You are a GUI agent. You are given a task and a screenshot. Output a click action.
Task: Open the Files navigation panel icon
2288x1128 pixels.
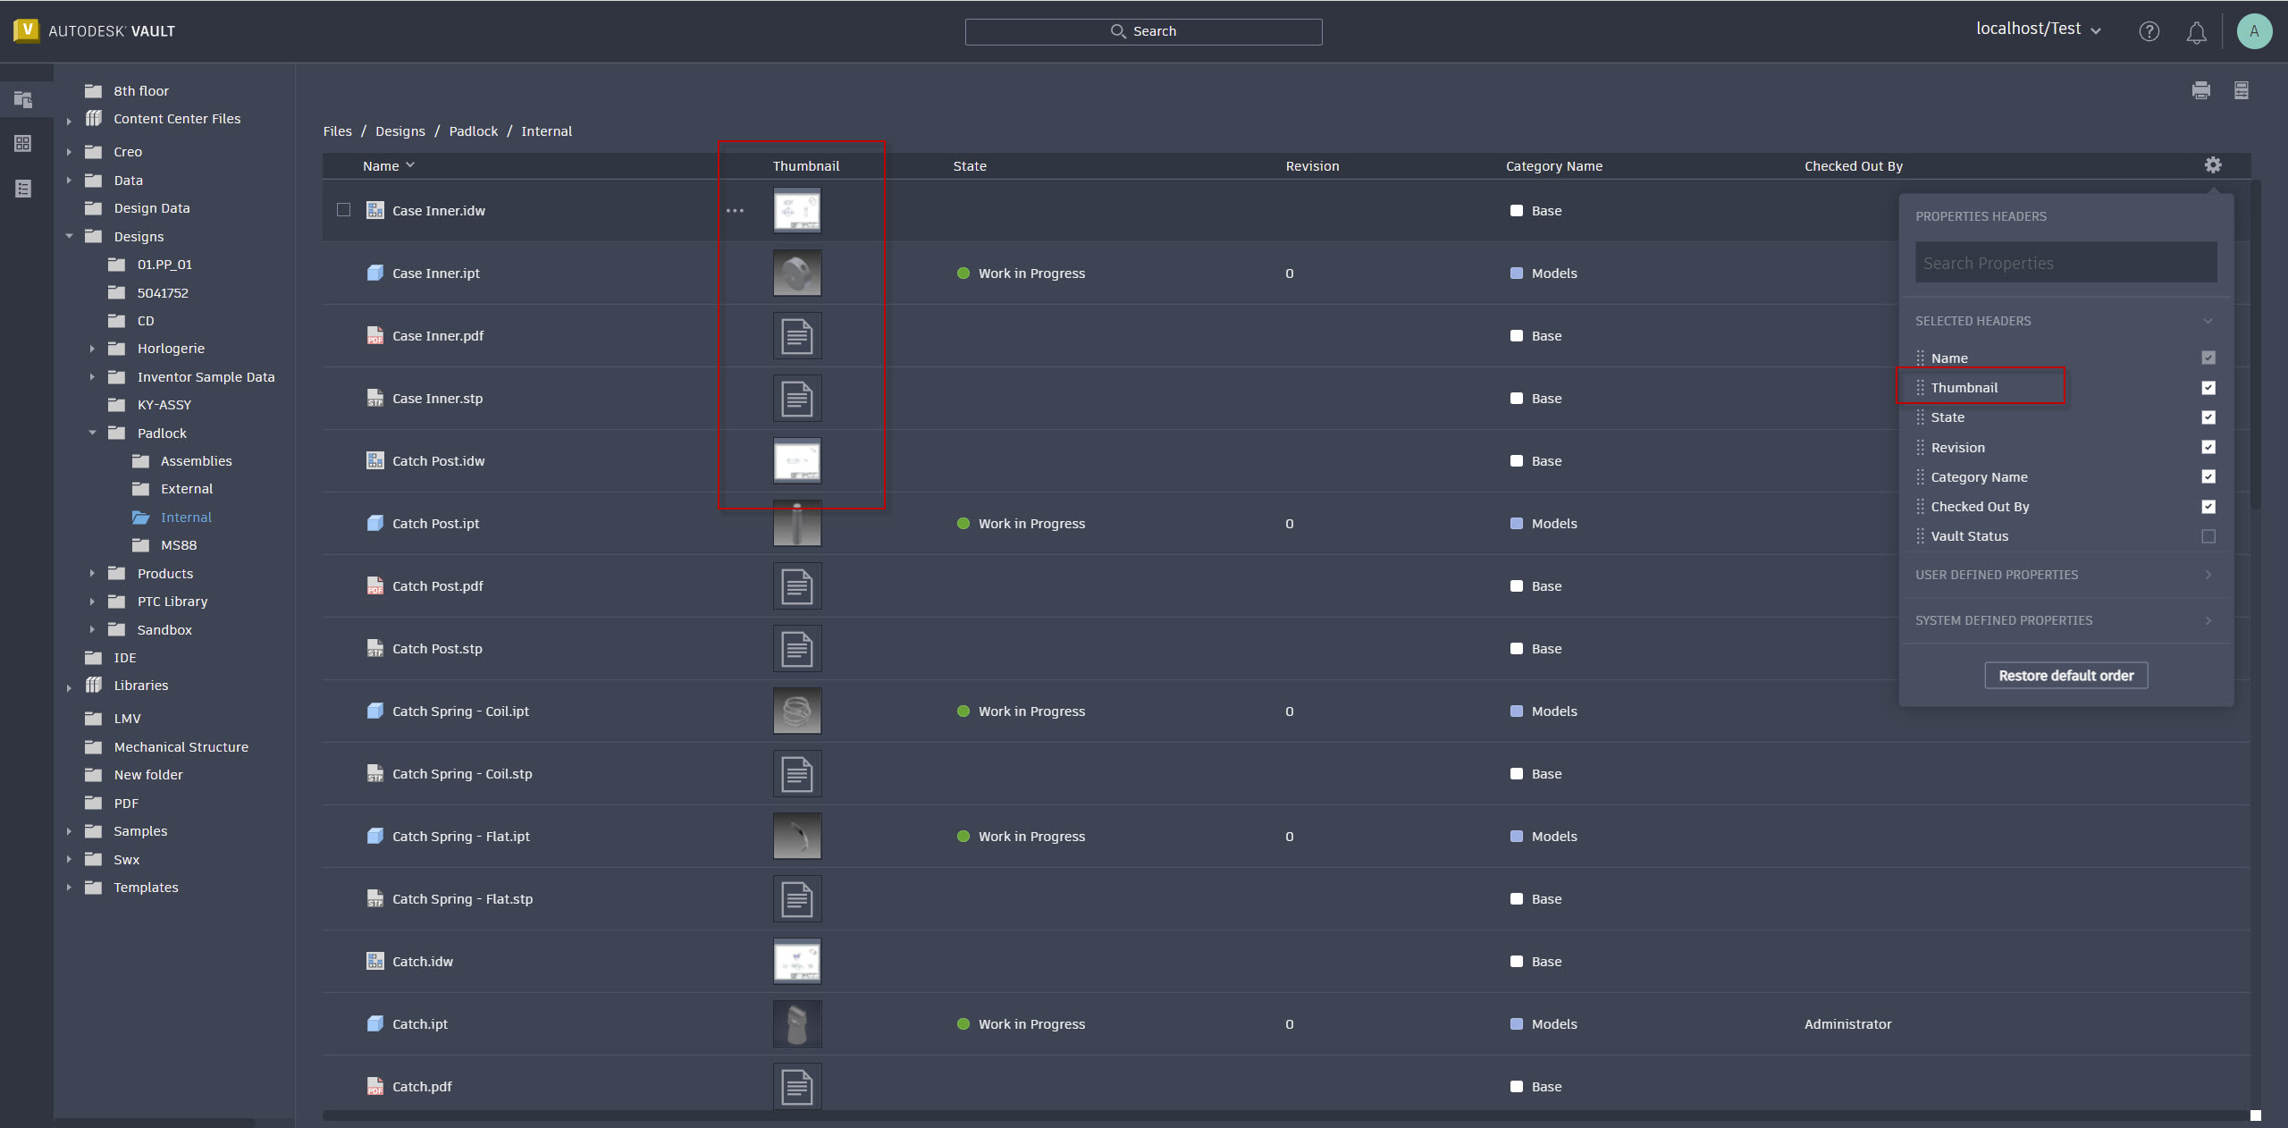tap(24, 99)
